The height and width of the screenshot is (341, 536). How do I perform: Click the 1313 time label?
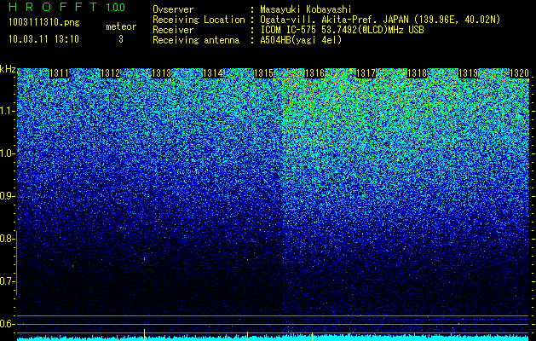click(161, 73)
